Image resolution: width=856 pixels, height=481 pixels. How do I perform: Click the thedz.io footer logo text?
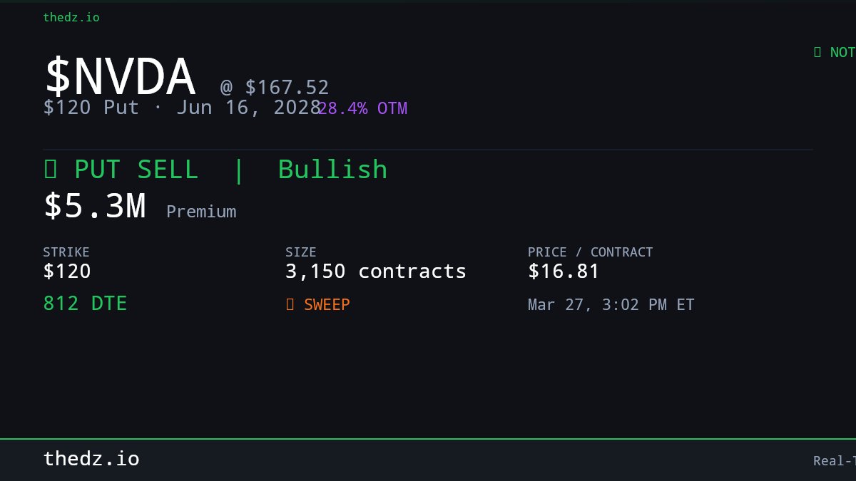click(91, 459)
